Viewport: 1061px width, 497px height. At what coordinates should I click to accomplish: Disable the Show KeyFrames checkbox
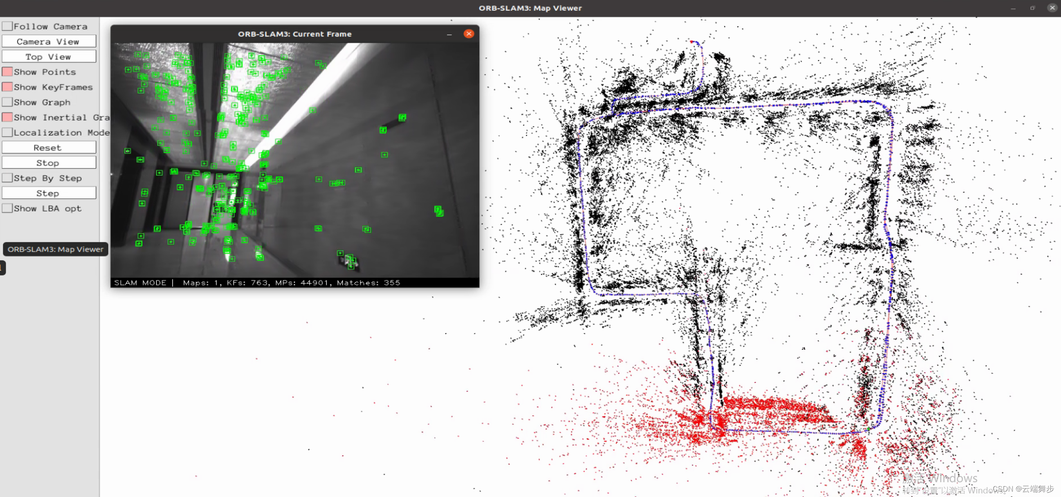click(7, 87)
